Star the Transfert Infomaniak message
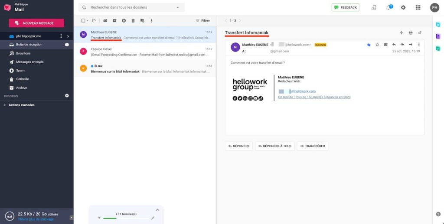This screenshot has width=444, height=224. tap(377, 44)
